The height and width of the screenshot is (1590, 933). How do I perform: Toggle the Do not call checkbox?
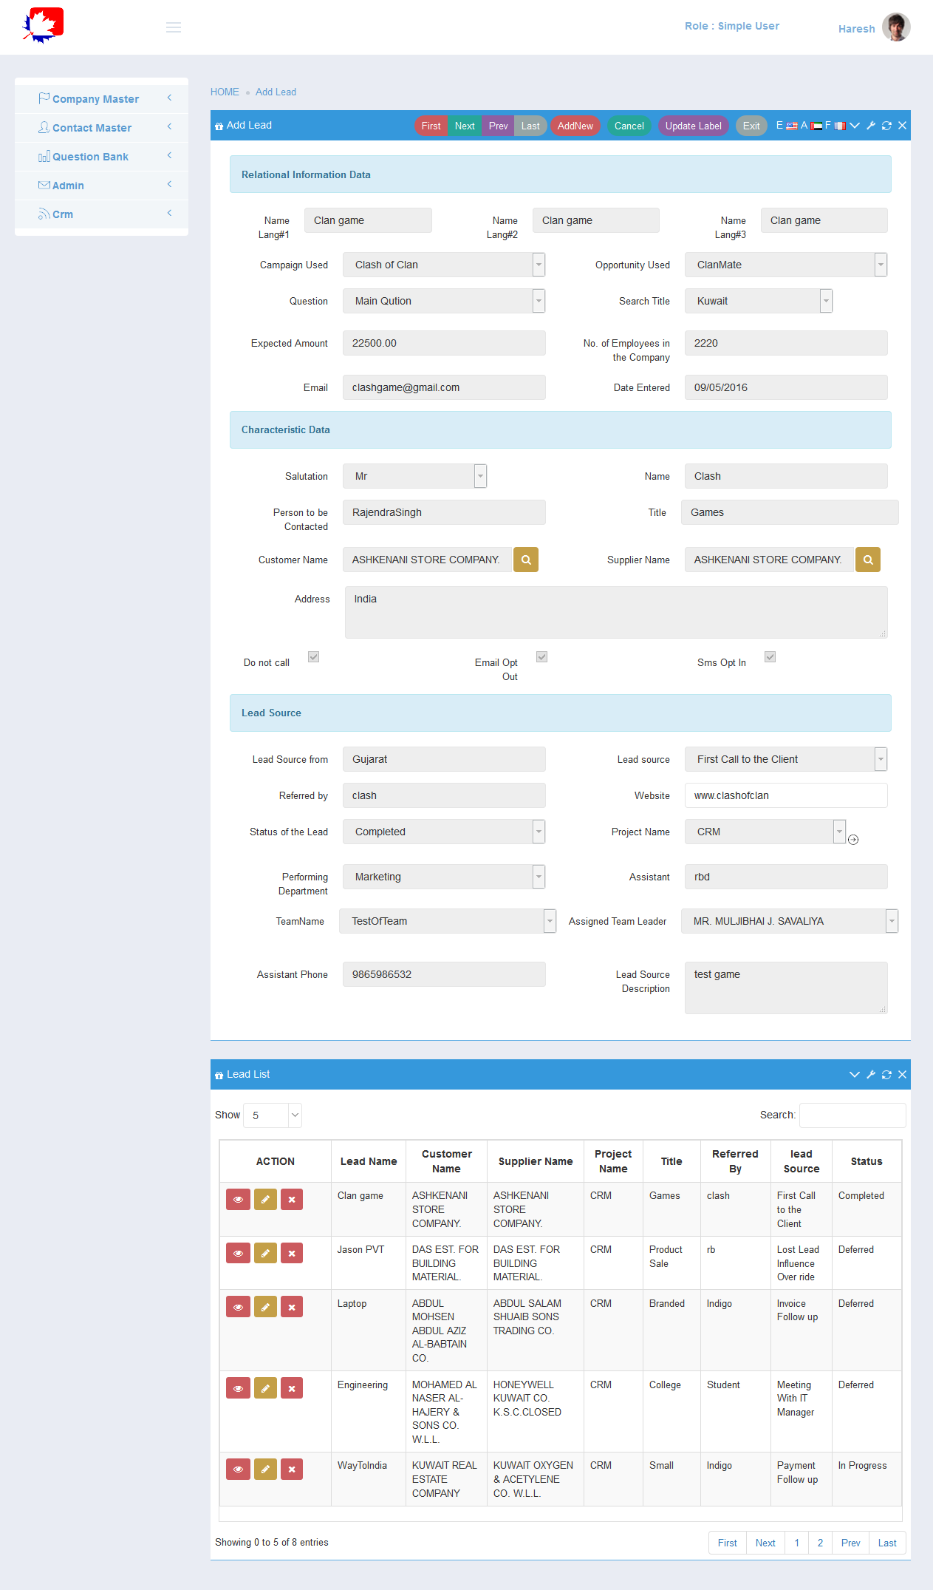(x=313, y=657)
